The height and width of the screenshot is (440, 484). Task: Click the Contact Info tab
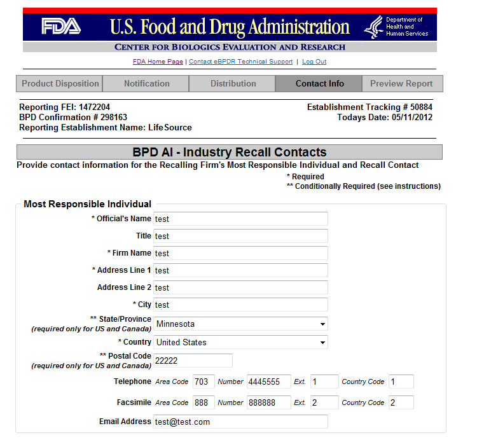(319, 83)
